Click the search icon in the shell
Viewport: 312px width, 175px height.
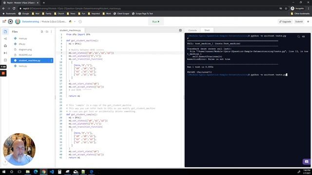pyautogui.click(x=298, y=36)
